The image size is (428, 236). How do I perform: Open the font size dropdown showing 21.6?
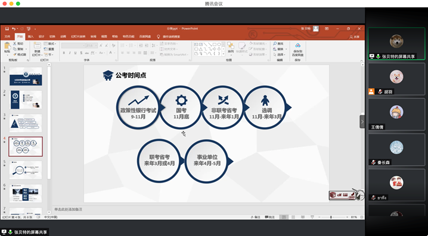click(92, 45)
